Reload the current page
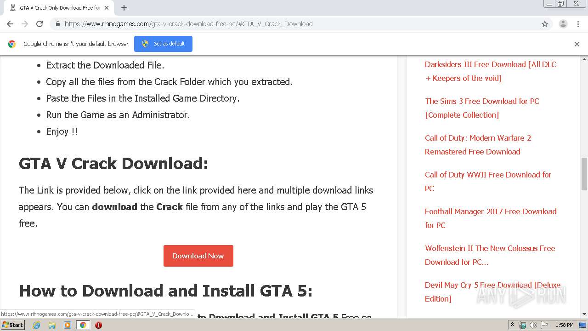Image resolution: width=588 pixels, height=331 pixels. click(40, 24)
